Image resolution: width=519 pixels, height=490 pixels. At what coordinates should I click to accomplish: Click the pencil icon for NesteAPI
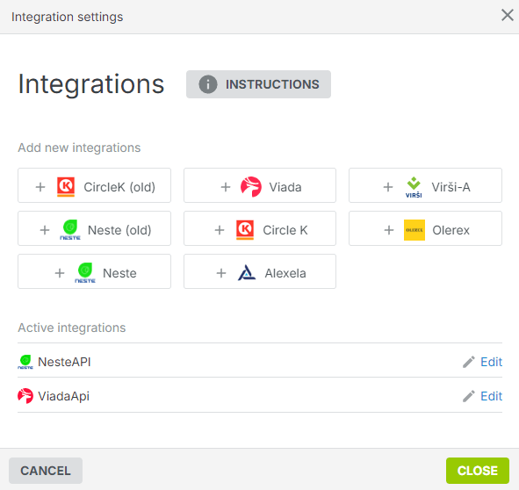click(468, 362)
